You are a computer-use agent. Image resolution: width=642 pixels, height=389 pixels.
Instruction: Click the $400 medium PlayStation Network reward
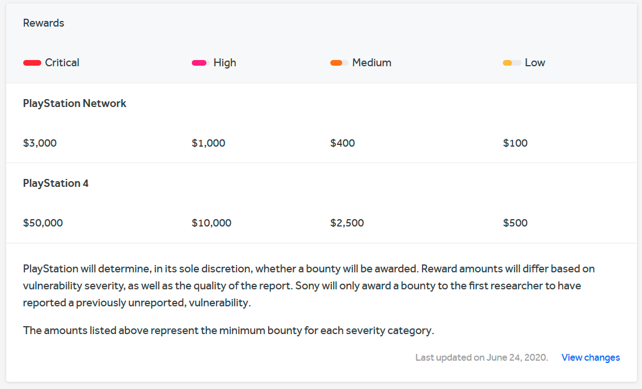[x=342, y=143]
